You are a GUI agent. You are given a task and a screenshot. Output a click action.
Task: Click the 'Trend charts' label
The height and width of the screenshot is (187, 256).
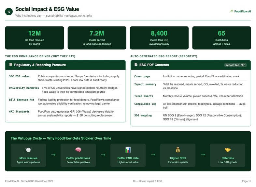point(144,96)
